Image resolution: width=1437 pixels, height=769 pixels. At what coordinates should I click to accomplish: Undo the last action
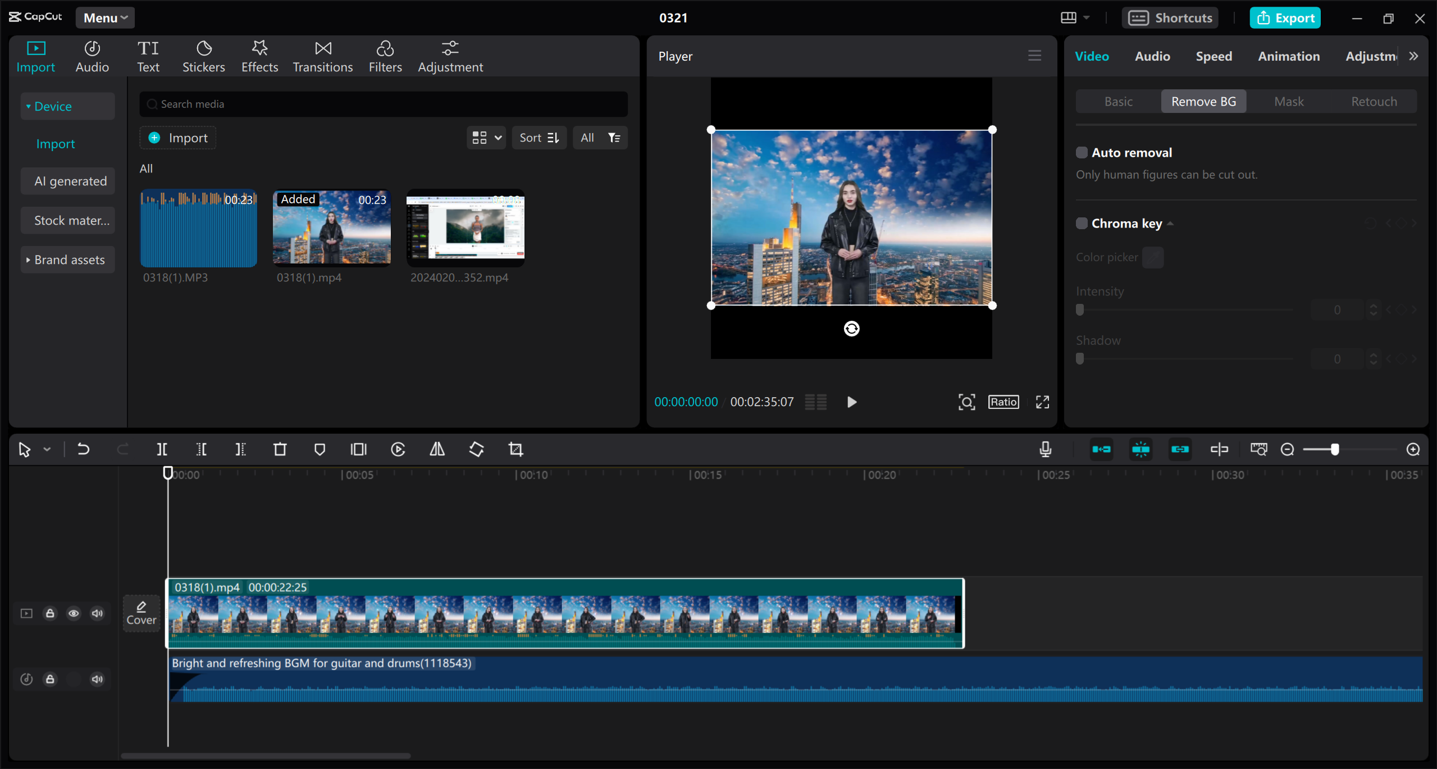click(x=83, y=449)
